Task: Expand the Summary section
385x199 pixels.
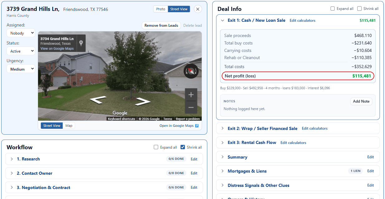Action: [222, 157]
